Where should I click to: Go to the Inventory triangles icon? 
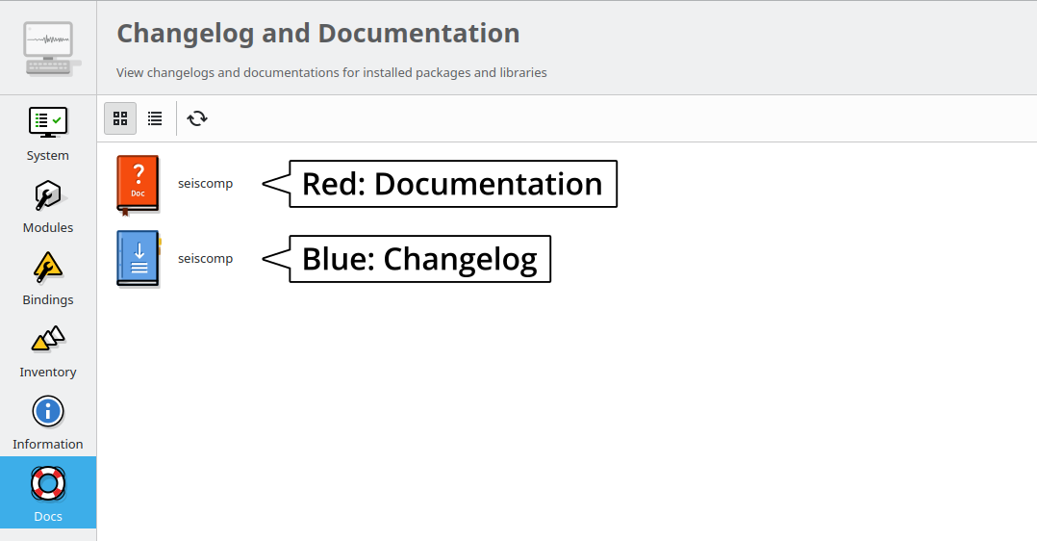coord(48,339)
